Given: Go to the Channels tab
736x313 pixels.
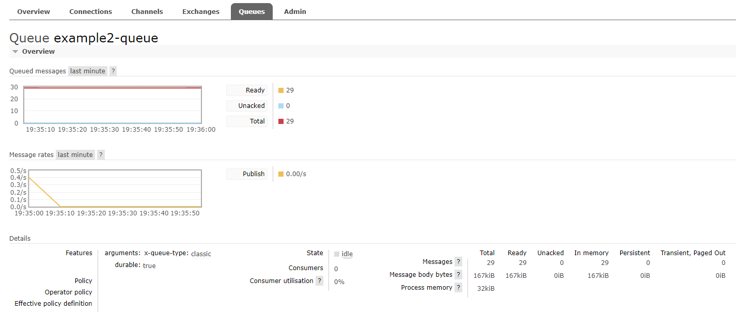Looking at the screenshot, I should [147, 11].
